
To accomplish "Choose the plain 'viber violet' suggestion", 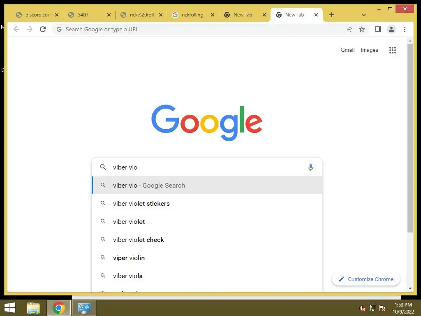I will 207,221.
